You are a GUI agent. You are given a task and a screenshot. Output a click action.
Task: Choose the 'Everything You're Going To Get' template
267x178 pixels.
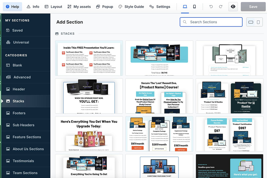(x=89, y=166)
